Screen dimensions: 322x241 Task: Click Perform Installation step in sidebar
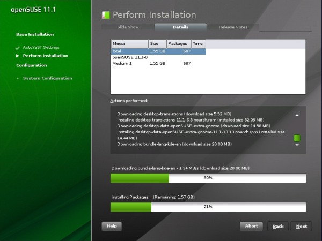point(46,56)
